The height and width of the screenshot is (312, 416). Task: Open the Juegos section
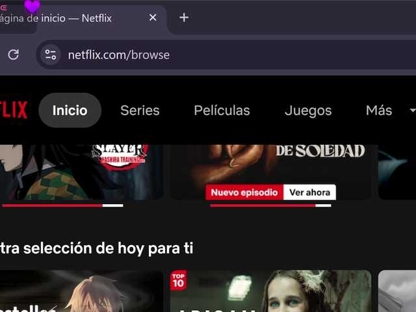(x=308, y=110)
